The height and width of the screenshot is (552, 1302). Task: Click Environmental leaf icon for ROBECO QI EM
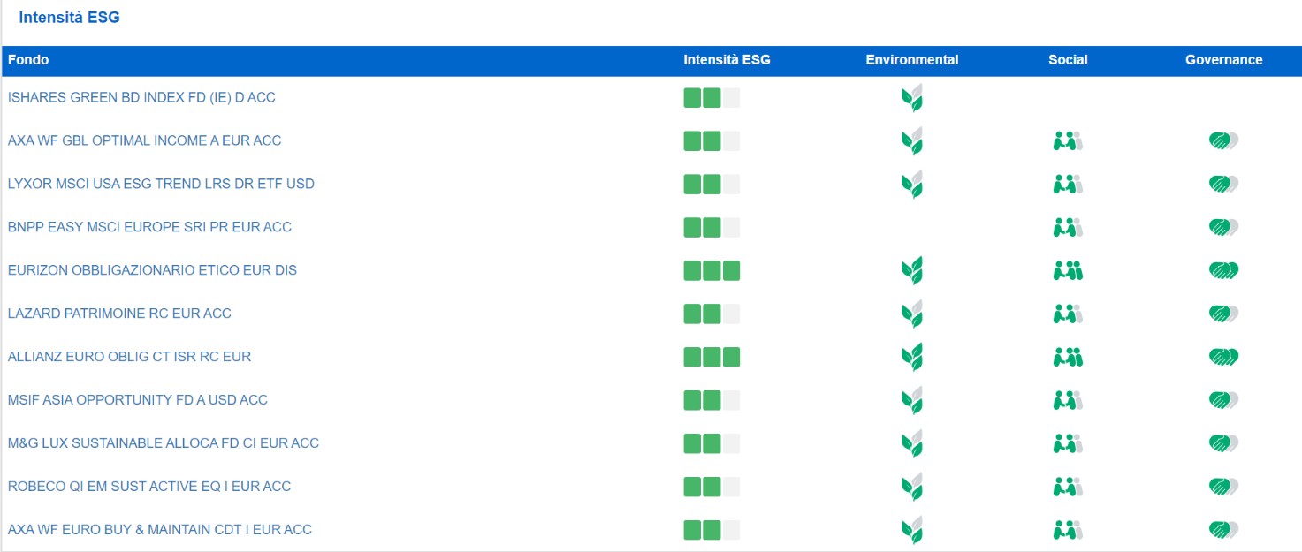(x=912, y=488)
